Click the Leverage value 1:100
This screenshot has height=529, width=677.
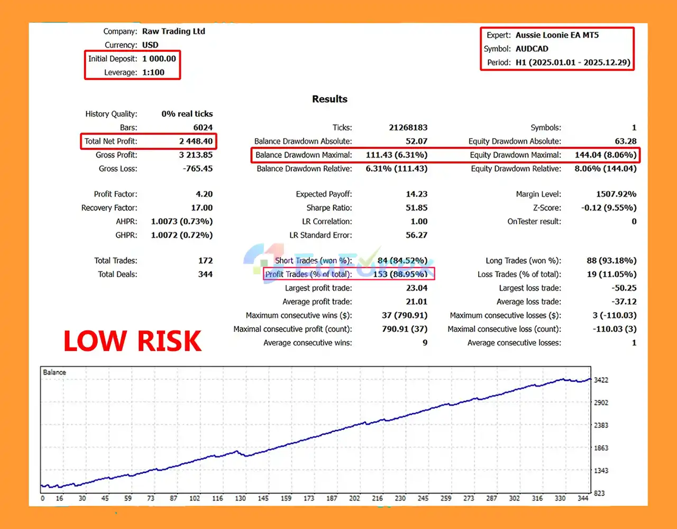point(153,72)
